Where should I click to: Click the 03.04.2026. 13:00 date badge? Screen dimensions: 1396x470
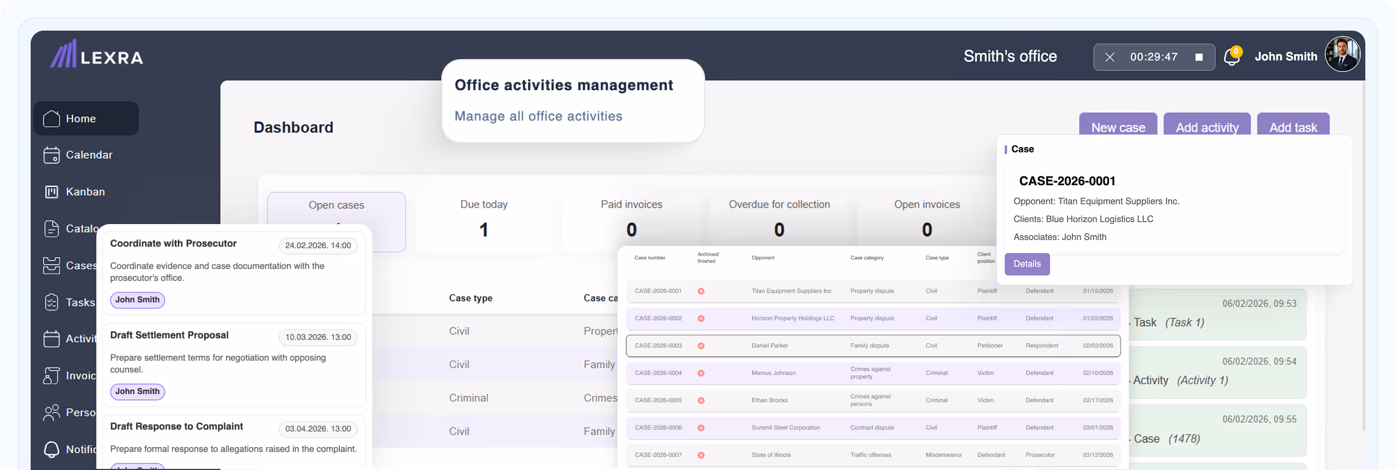(318, 429)
